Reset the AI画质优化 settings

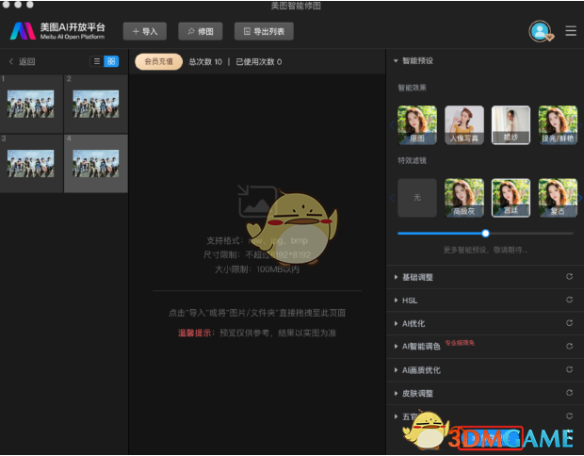569,369
